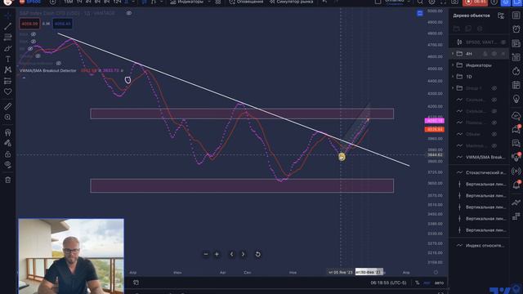Open the Оповещения alert menu
This screenshot has height=294, width=523.
tap(247, 2)
